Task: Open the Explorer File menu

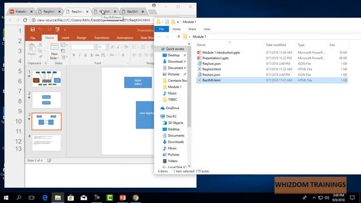Action: [162, 29]
